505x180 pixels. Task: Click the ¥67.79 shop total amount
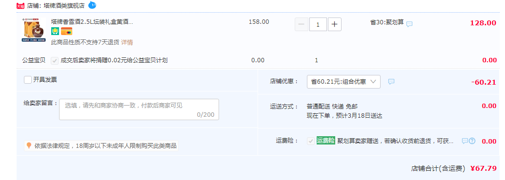coord(484,168)
